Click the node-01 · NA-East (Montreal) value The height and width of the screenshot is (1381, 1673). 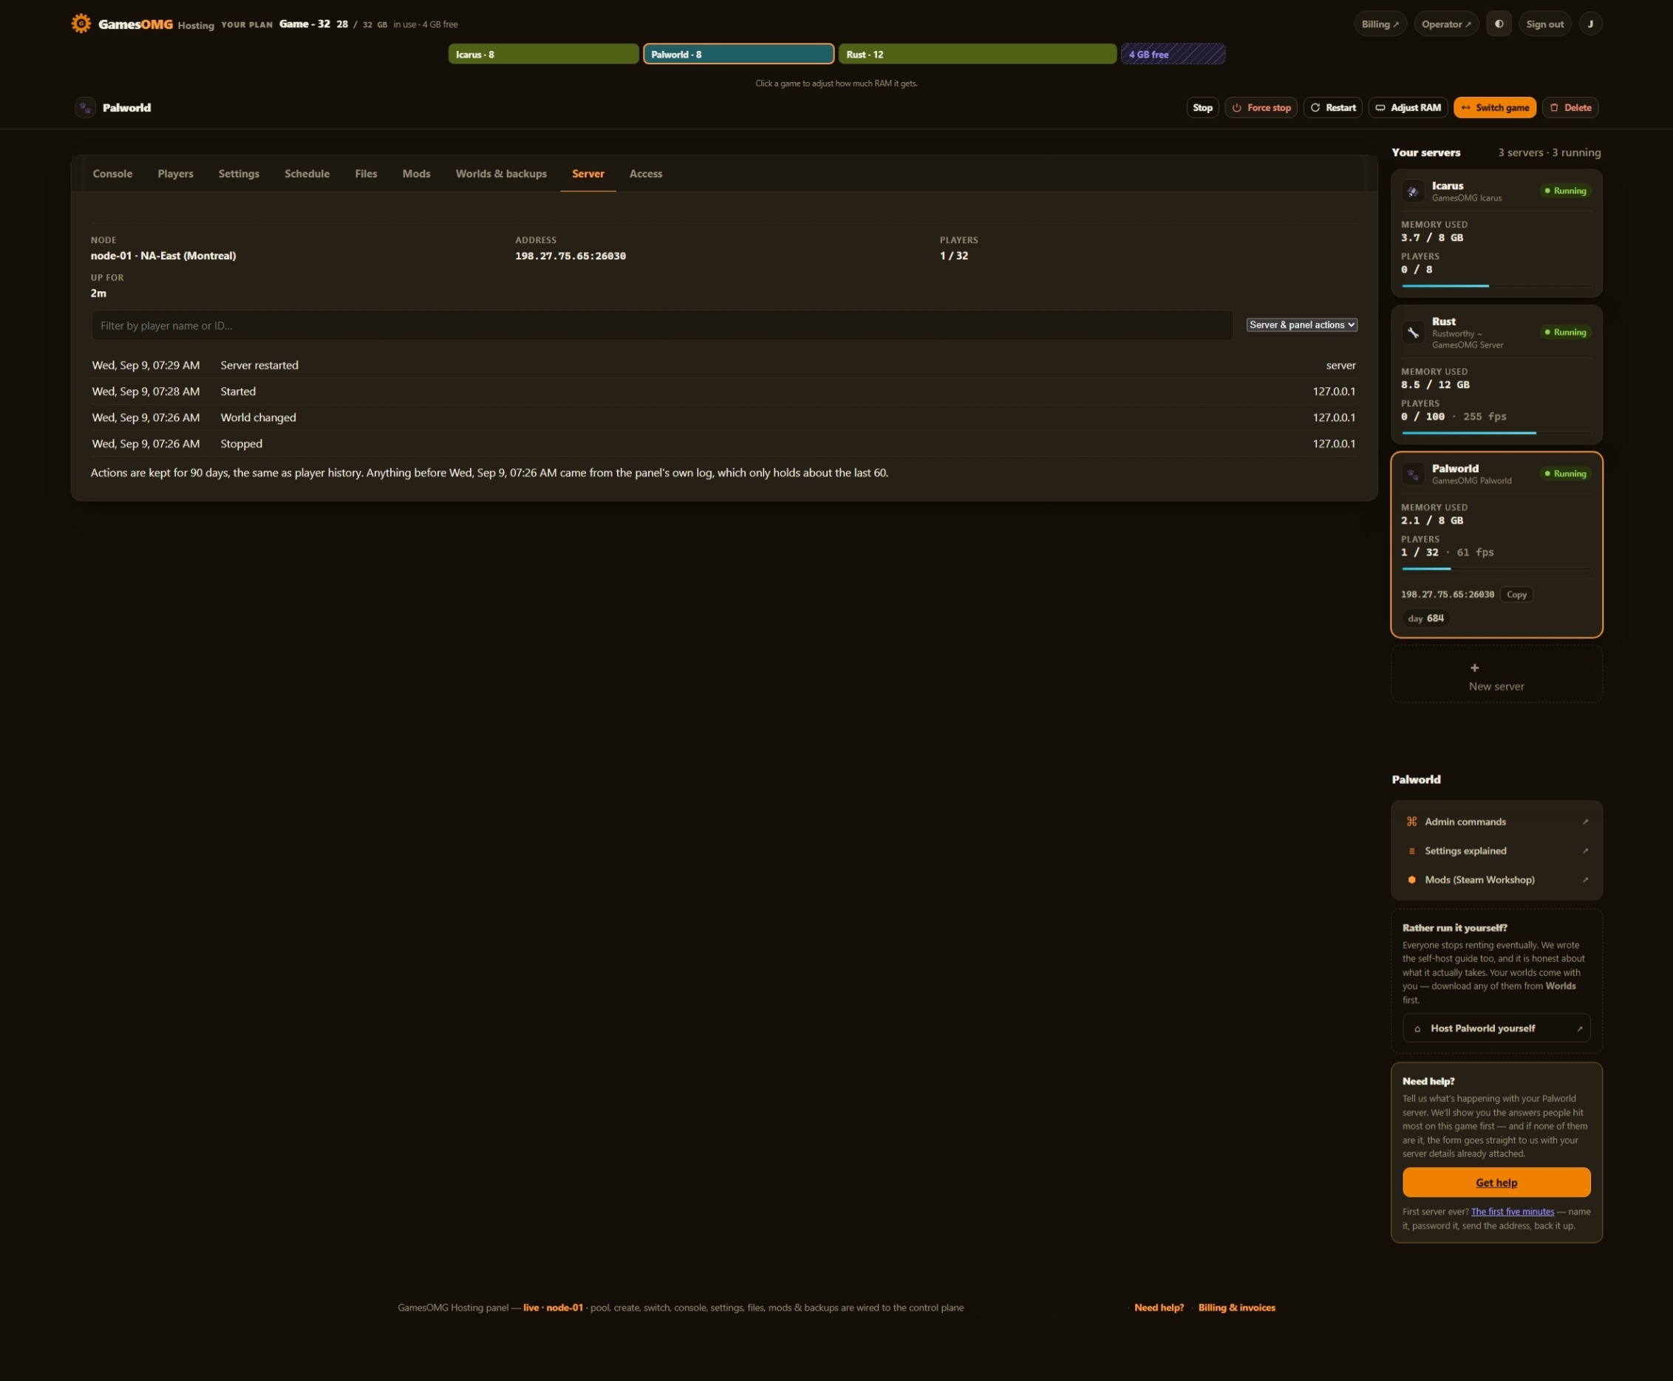163,256
